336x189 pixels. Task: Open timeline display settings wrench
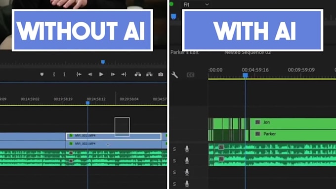(x=174, y=75)
